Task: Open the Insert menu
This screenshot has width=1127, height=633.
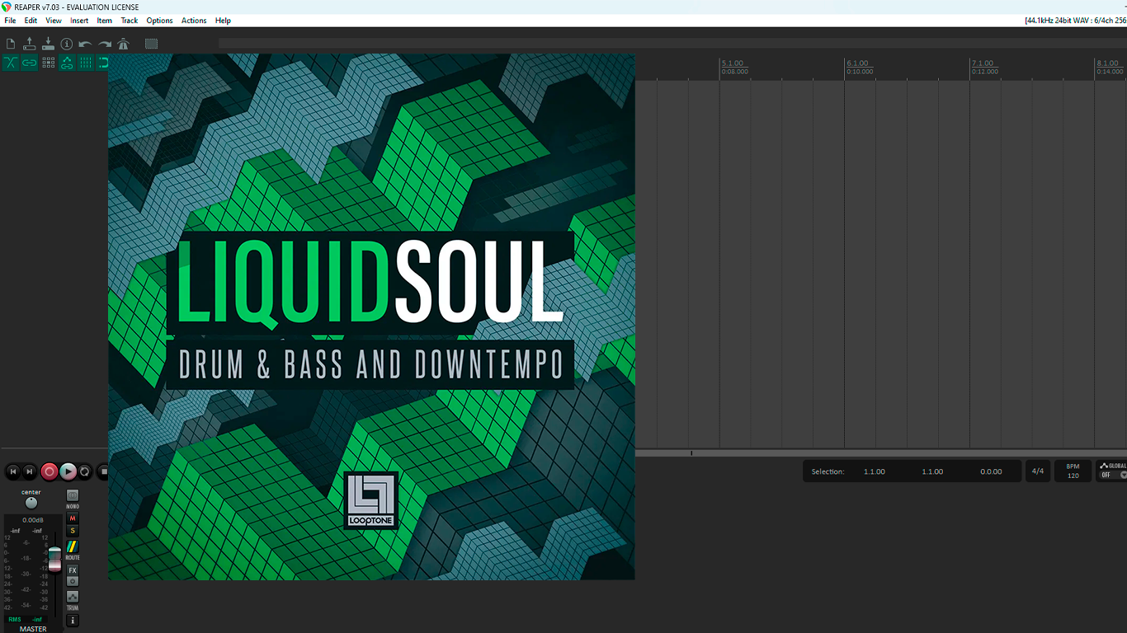Action: (79, 21)
